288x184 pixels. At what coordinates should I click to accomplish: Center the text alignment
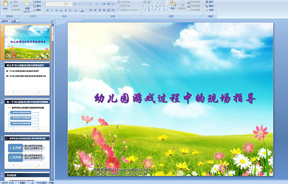click(95, 10)
